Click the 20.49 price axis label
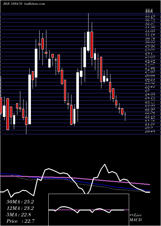This screenshot has width=161, height=226. pos(150,131)
